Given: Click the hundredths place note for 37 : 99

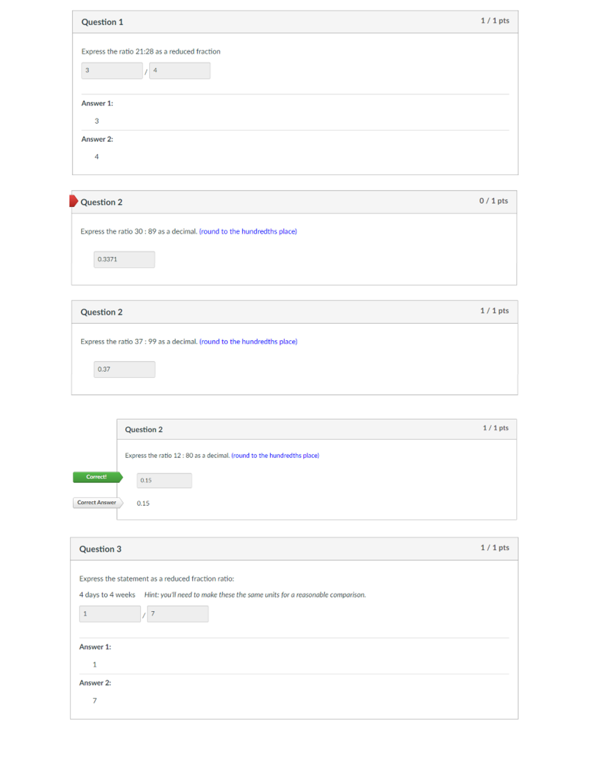Looking at the screenshot, I should [248, 342].
